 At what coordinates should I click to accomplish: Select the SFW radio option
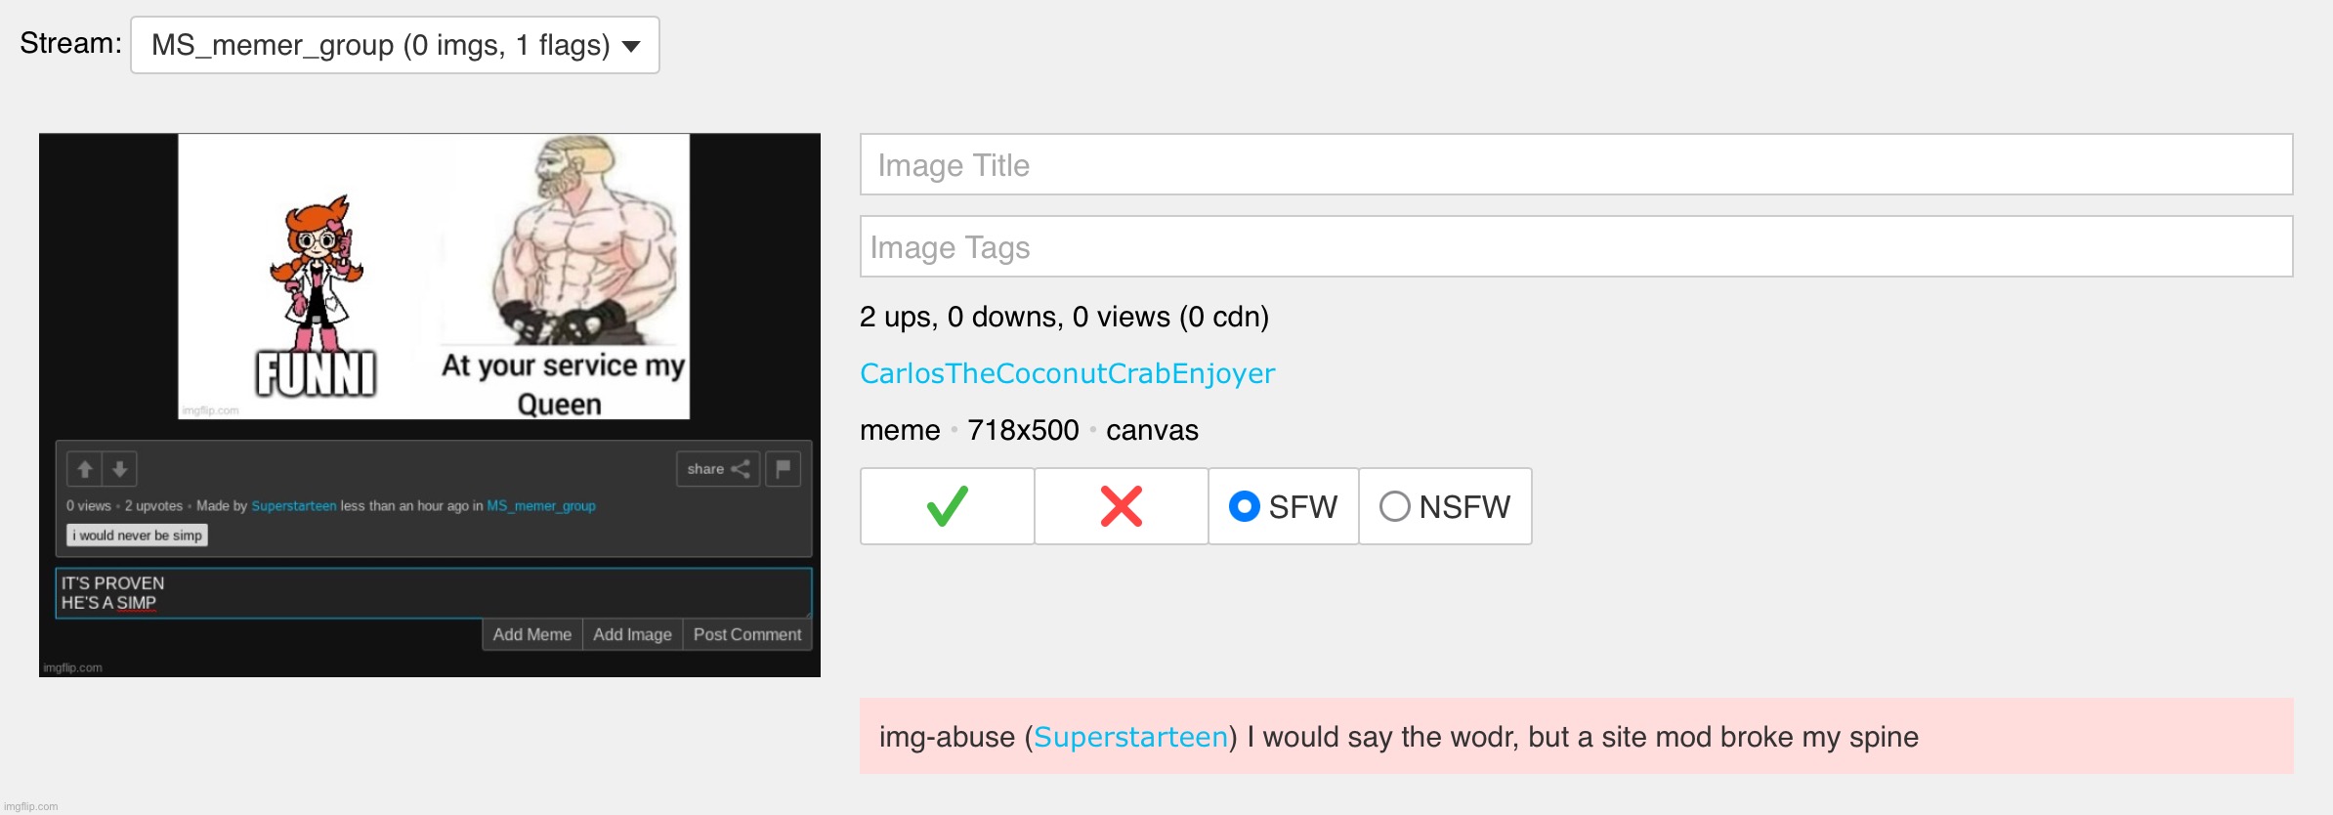(1245, 506)
